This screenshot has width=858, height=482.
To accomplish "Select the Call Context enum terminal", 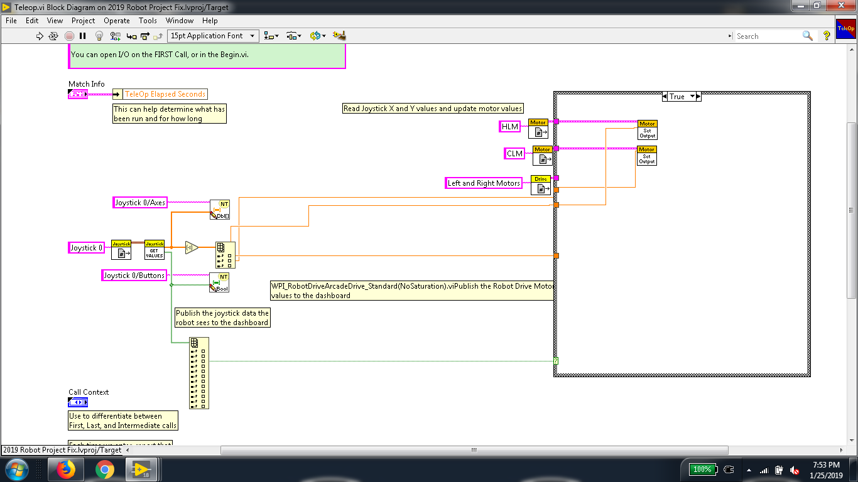I will pyautogui.click(x=79, y=402).
